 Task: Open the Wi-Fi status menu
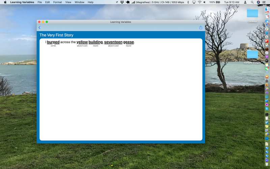(199, 2)
